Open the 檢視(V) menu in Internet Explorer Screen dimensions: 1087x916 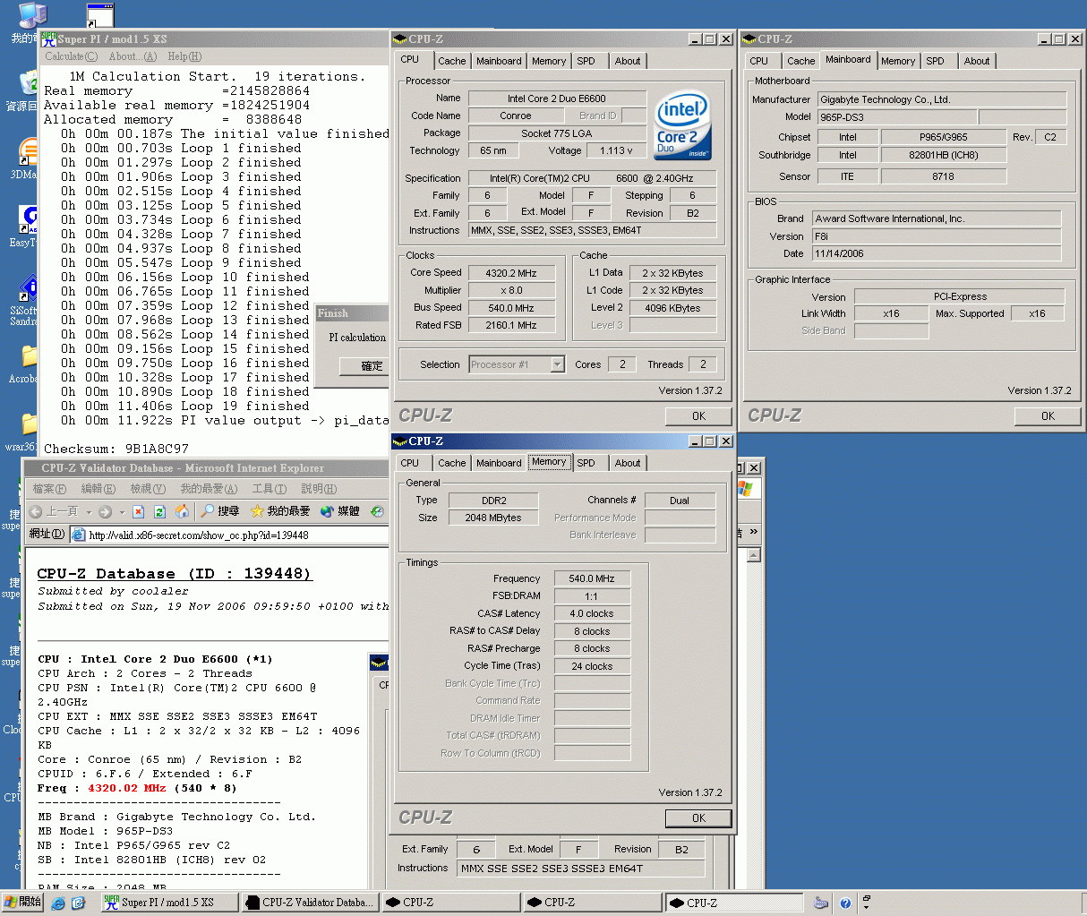click(x=148, y=489)
